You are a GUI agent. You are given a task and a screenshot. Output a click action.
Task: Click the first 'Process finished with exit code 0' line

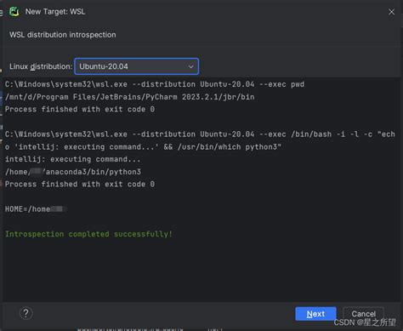click(80, 109)
